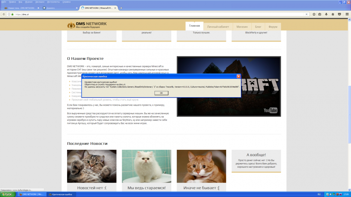Click the address bar URL field
The width and height of the screenshot is (351, 197).
tap(158, 14)
